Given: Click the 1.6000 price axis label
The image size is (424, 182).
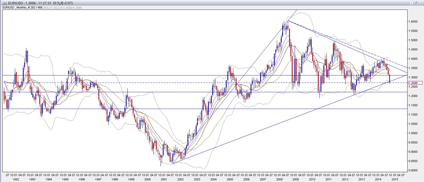Looking at the screenshot, I should pos(413,22).
